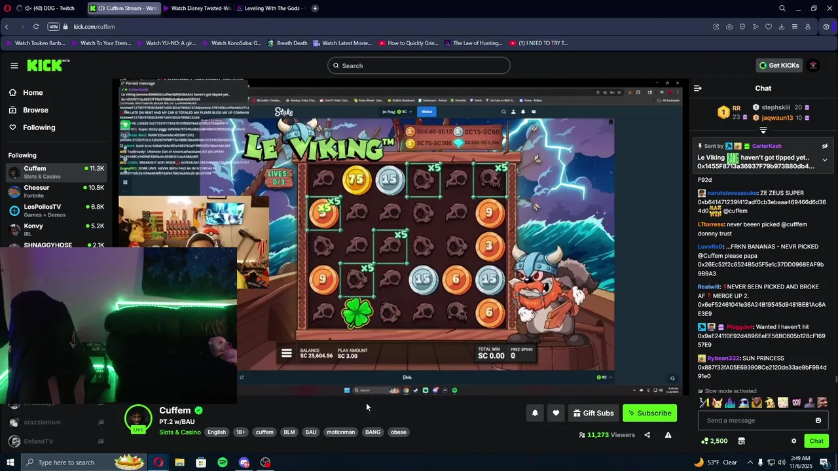The width and height of the screenshot is (838, 471).
Task: Open the Opera tab search magnifier
Action: pos(782,9)
